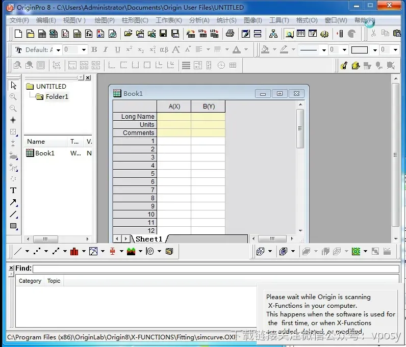The height and width of the screenshot is (347, 406).
Task: Click the Template Library icon
Action: (169, 251)
